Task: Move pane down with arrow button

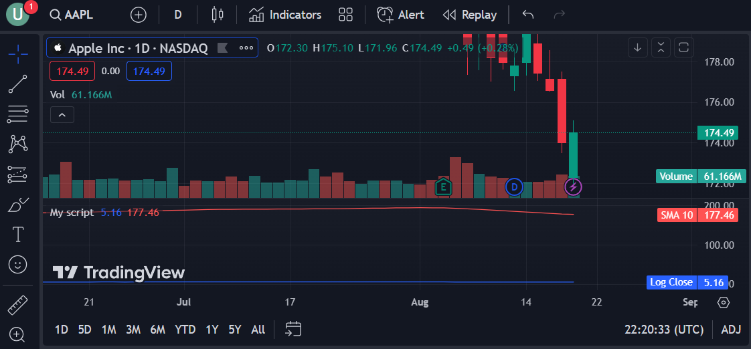Action: 637,47
